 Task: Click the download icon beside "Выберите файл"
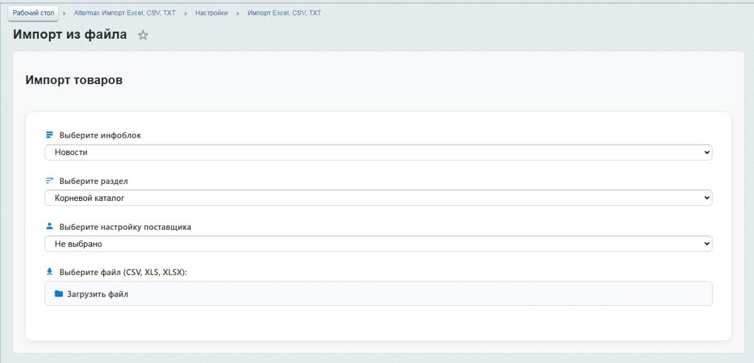click(49, 271)
